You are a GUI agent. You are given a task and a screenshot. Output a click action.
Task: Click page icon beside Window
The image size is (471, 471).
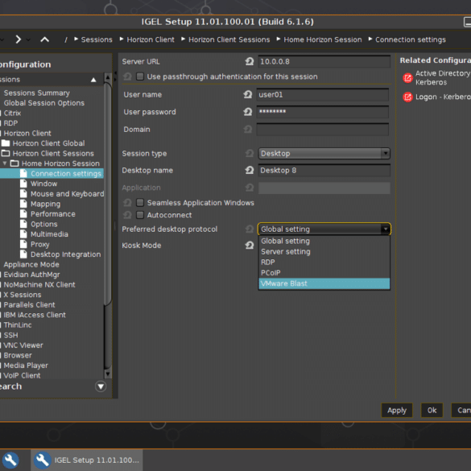23,184
